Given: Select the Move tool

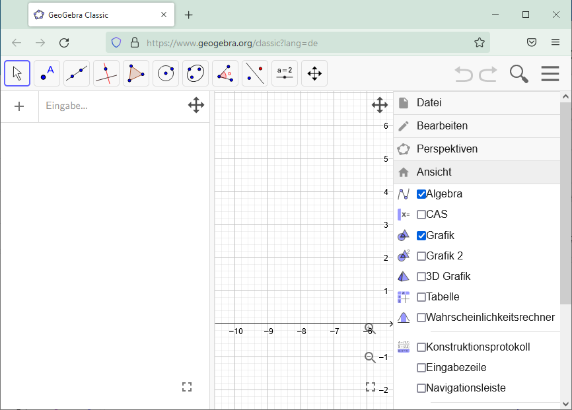Looking at the screenshot, I should (x=17, y=73).
